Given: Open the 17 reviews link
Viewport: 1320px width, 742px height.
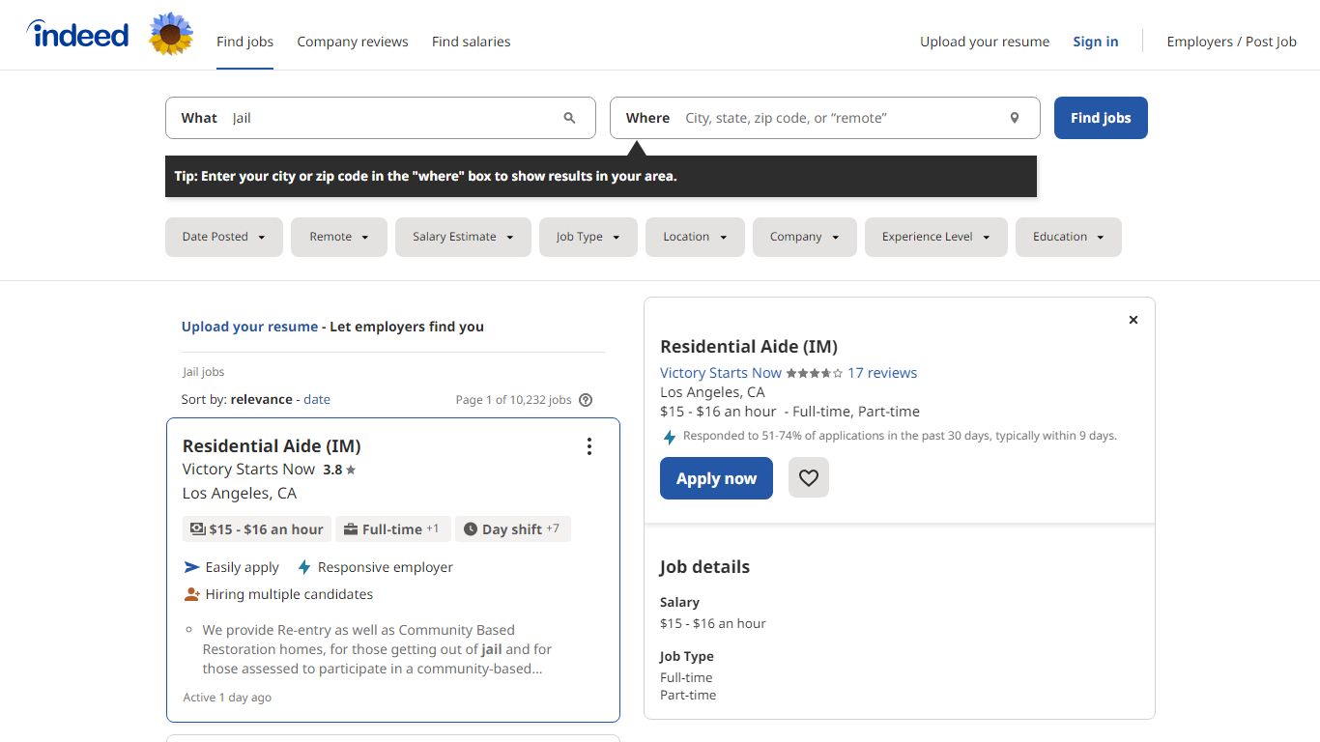Looking at the screenshot, I should point(882,373).
